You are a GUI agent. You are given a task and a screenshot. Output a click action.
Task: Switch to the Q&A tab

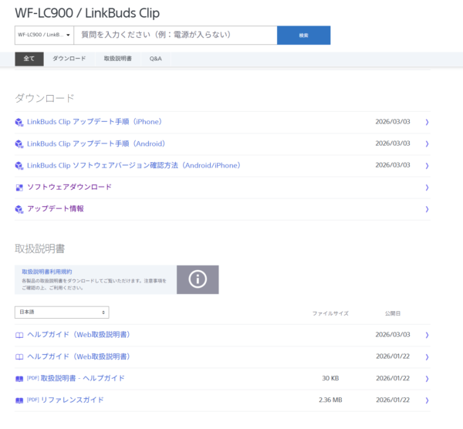point(156,59)
